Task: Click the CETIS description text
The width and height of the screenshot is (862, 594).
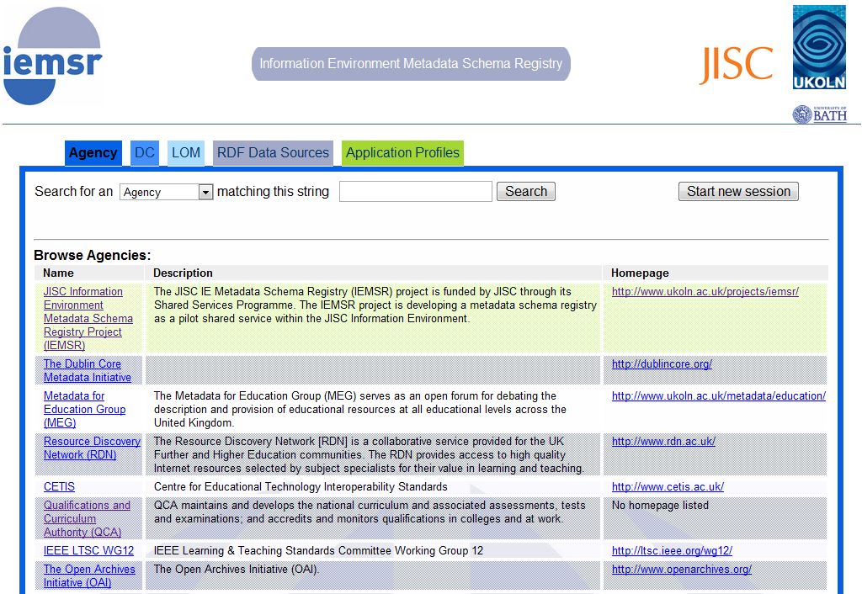Action: pyautogui.click(x=301, y=487)
